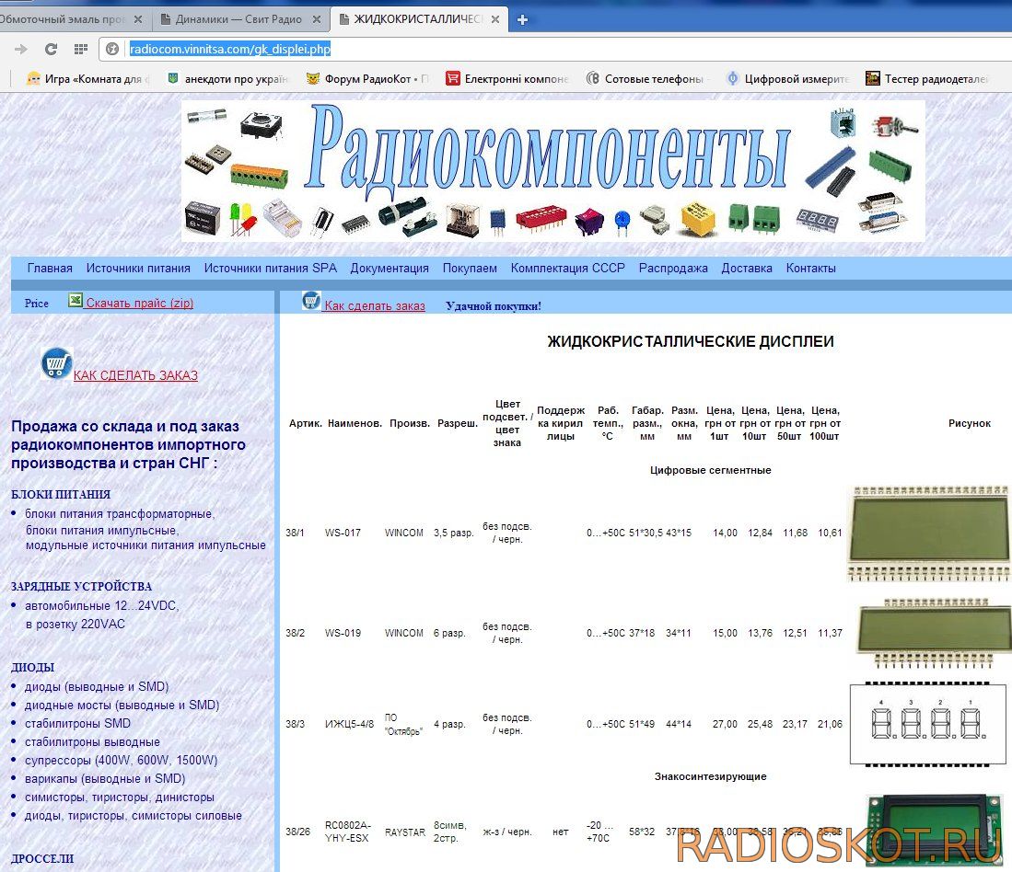Open диодные мосты (выводные и SMD) link
Screen dimensions: 1012x872
(x=122, y=706)
